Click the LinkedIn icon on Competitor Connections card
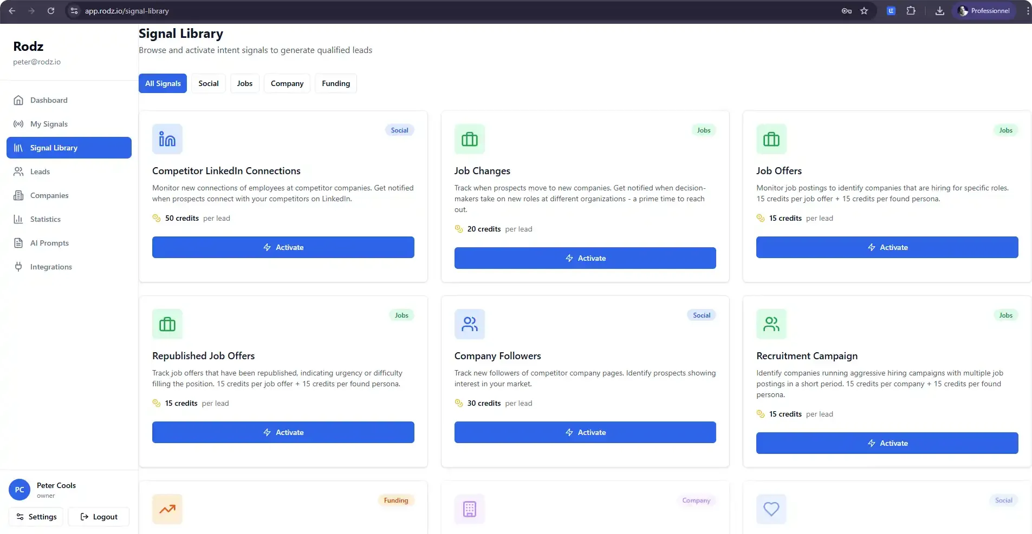 click(x=167, y=139)
